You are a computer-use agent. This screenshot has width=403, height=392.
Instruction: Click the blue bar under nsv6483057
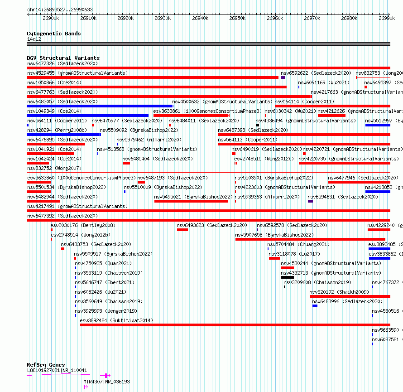[x=100, y=106]
